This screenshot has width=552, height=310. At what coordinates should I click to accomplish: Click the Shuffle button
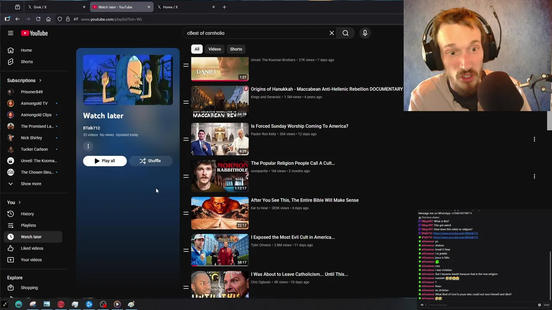[151, 161]
